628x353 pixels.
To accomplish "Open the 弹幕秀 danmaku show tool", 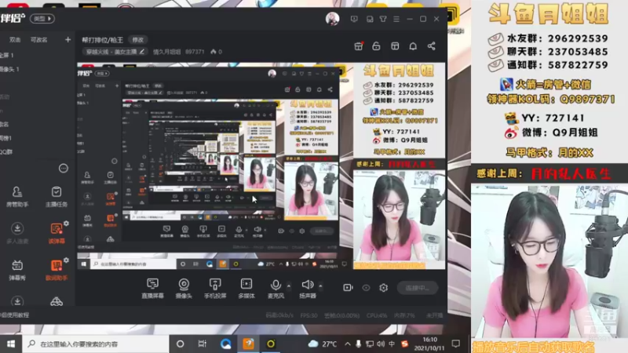I will [17, 270].
